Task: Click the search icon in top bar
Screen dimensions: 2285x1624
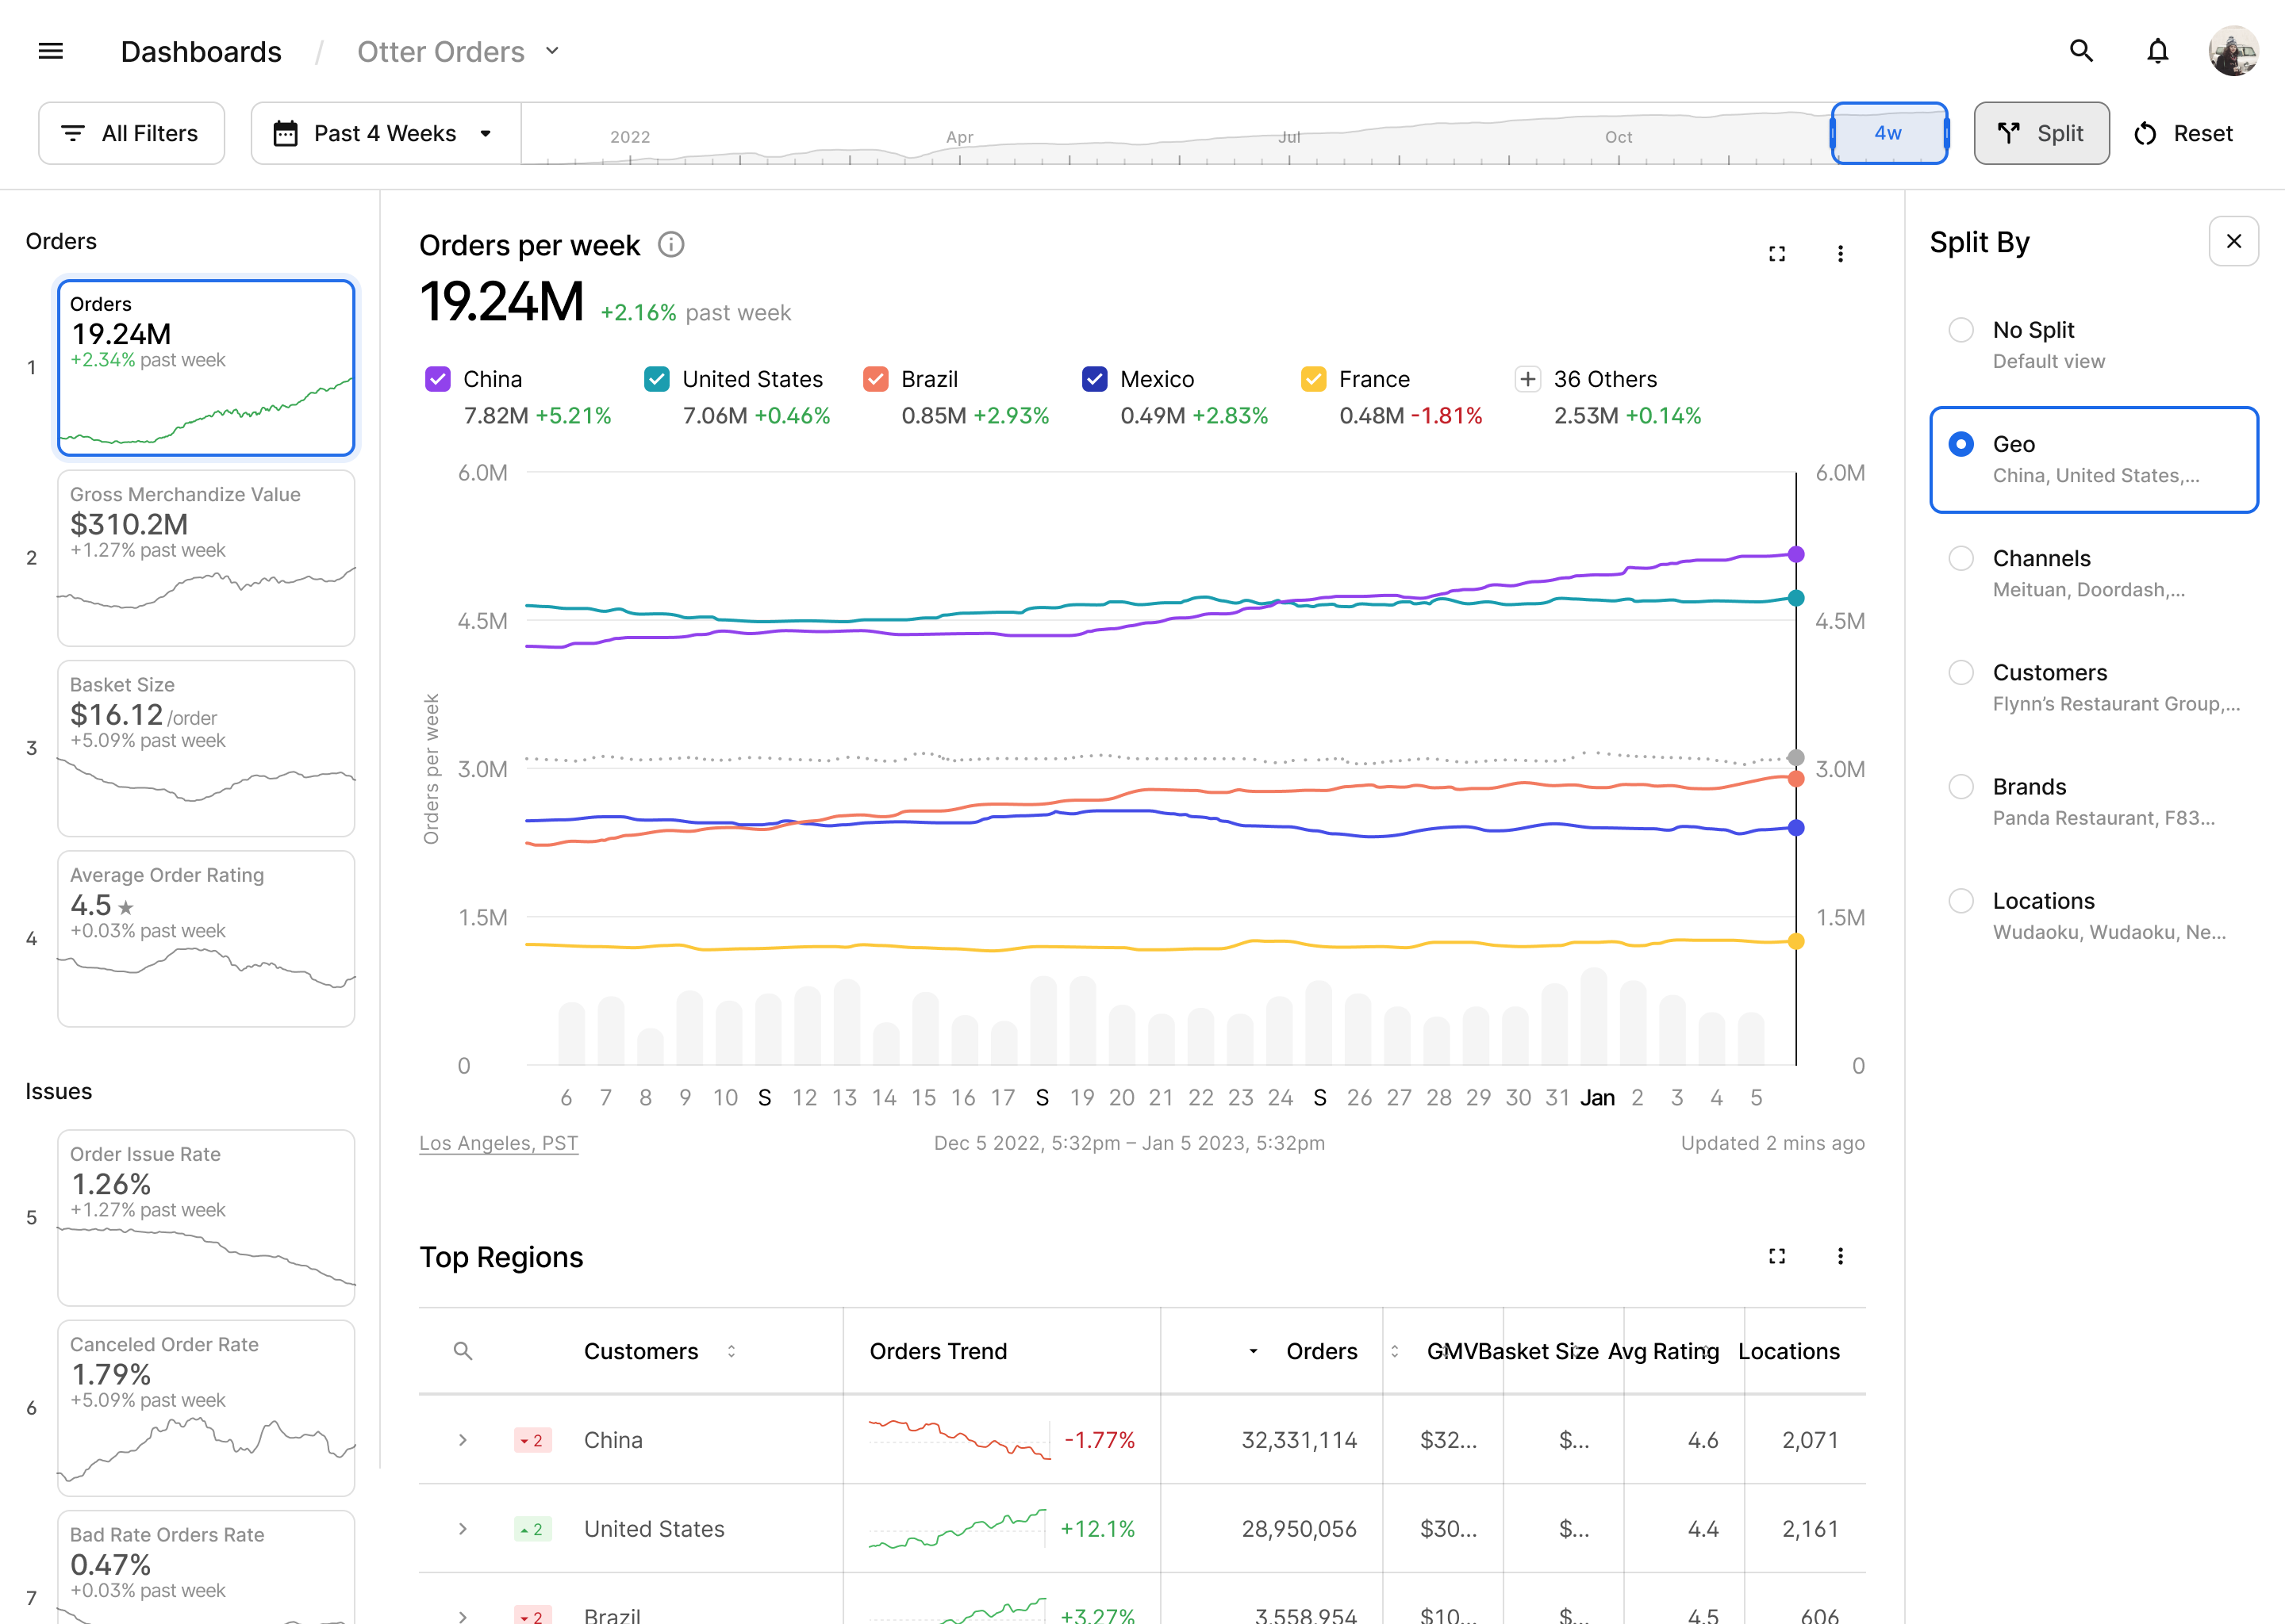Action: click(2081, 51)
